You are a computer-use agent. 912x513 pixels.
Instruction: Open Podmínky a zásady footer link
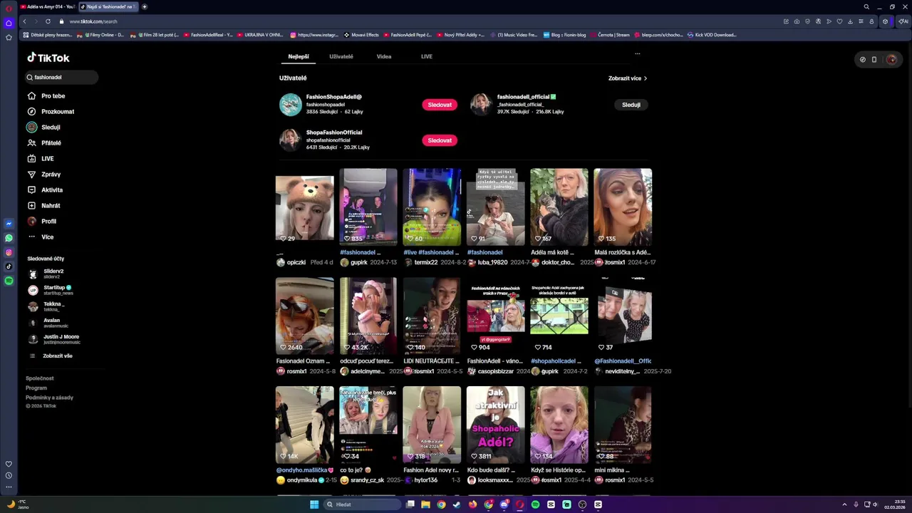click(49, 398)
